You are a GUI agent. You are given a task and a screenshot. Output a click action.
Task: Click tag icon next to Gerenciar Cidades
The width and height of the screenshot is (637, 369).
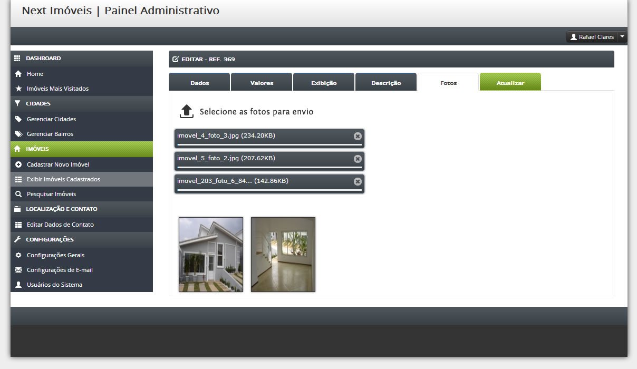(x=18, y=119)
